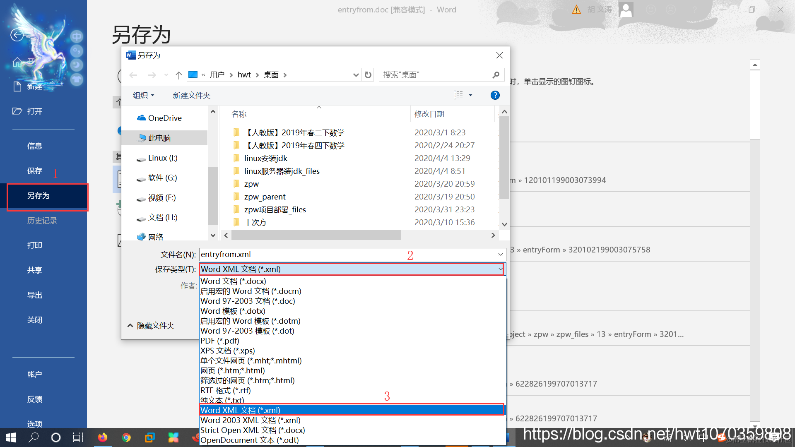Screen dimensions: 795x447
Task: Click 新建文件夹 button
Action: (191, 95)
